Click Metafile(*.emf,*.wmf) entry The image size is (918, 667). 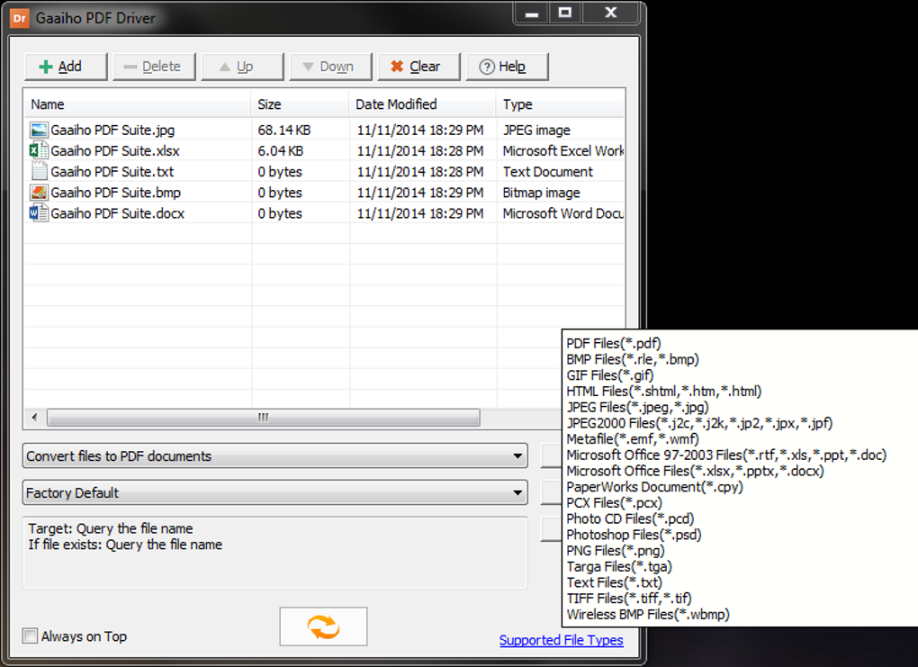point(633,438)
